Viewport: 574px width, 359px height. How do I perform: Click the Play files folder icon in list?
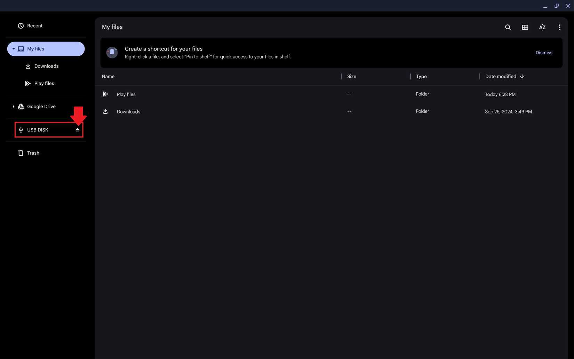(105, 94)
